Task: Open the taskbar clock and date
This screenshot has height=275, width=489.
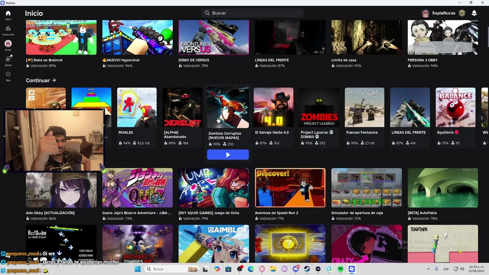Action: point(476,269)
